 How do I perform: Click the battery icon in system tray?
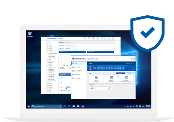coord(128,106)
